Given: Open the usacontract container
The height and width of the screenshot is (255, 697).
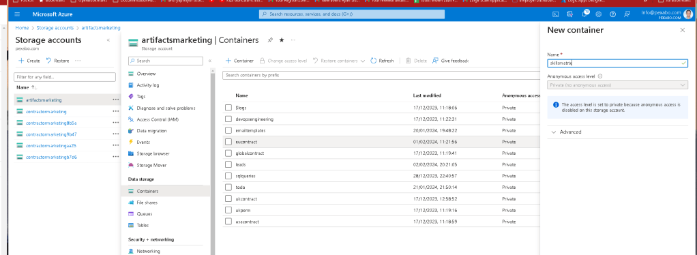Looking at the screenshot, I should pos(247,221).
